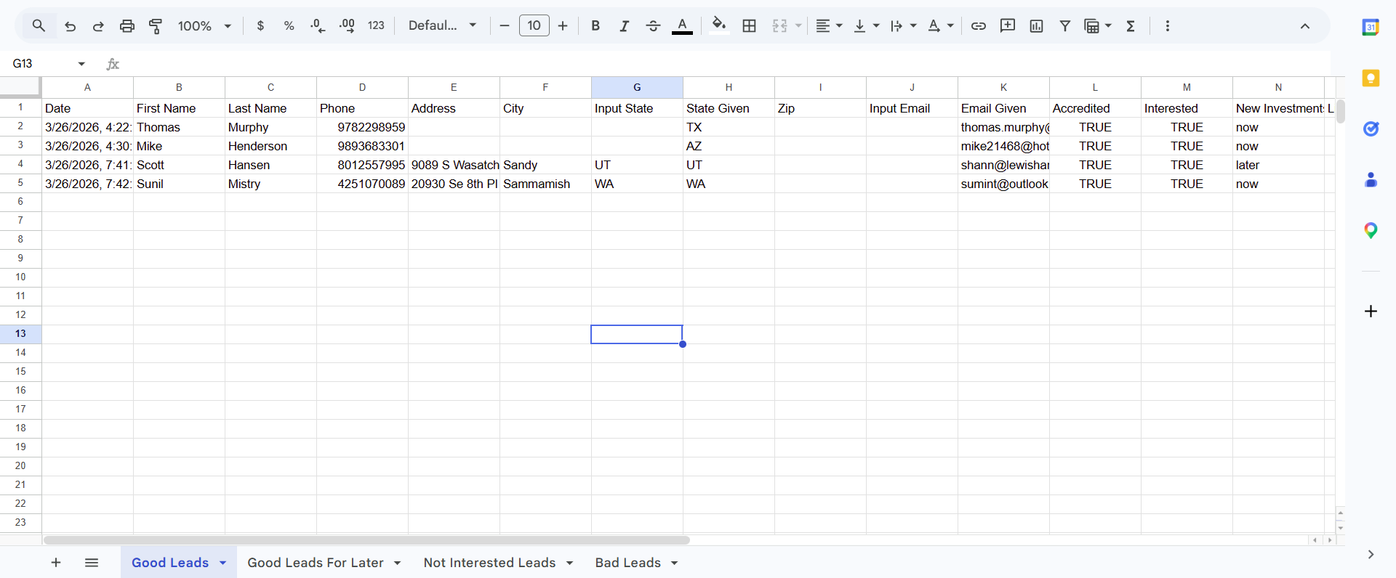Toggle Bold formatting
This screenshot has height=578, width=1396.
coord(595,26)
